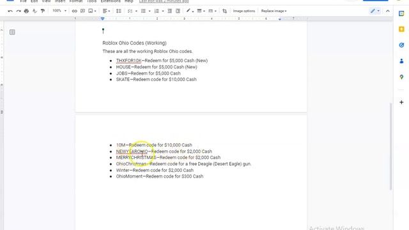Run spelling and grammar check icon
Screen dimensions: 409x230
[35, 11]
